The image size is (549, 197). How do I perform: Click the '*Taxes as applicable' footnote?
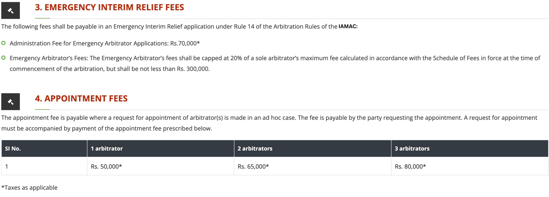(29, 187)
